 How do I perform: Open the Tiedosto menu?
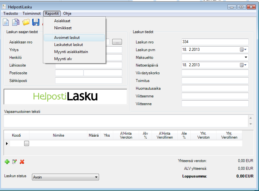(11, 14)
